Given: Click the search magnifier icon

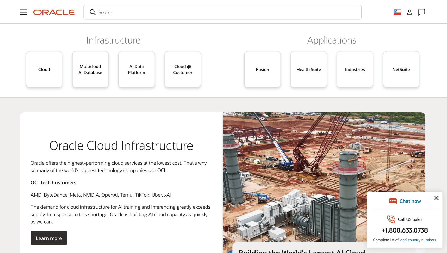Looking at the screenshot, I should pyautogui.click(x=93, y=12).
